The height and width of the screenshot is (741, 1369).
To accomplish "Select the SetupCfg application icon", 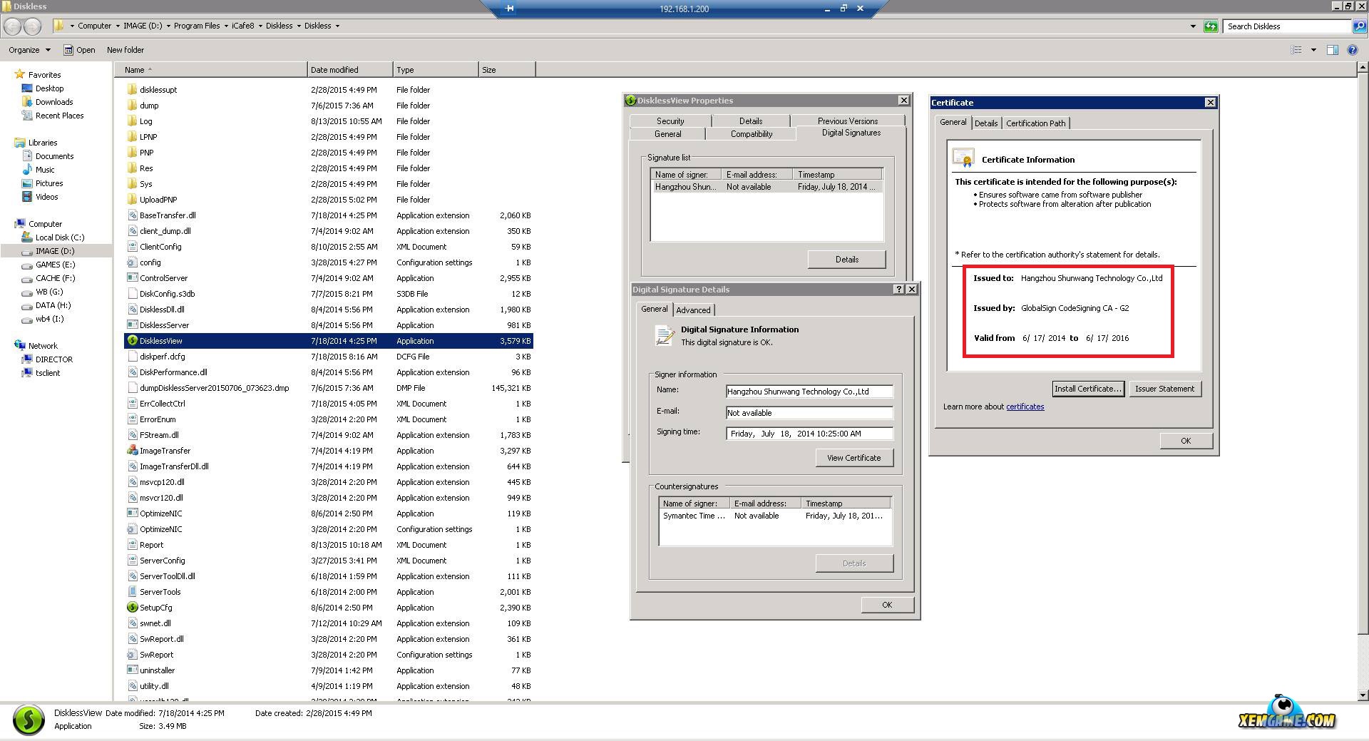I will click(132, 608).
